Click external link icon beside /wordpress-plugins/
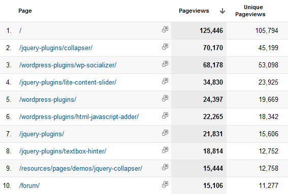The width and height of the screenshot is (288, 194). click(165, 98)
